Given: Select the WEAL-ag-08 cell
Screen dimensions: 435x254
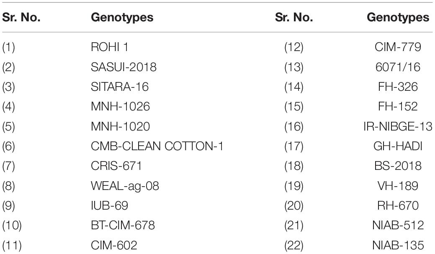Looking at the screenshot, I should [x=125, y=186].
